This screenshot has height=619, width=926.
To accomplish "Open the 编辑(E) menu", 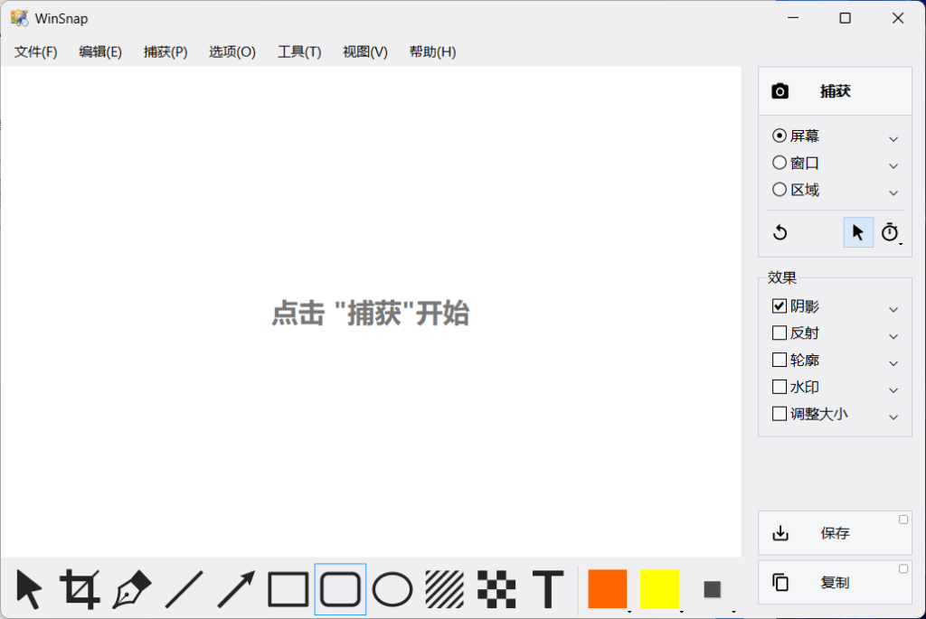I will click(100, 52).
